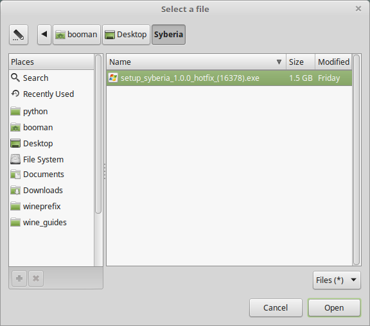Click the Search magnifier icon
Viewport: 370px width, 326px height.
15,78
